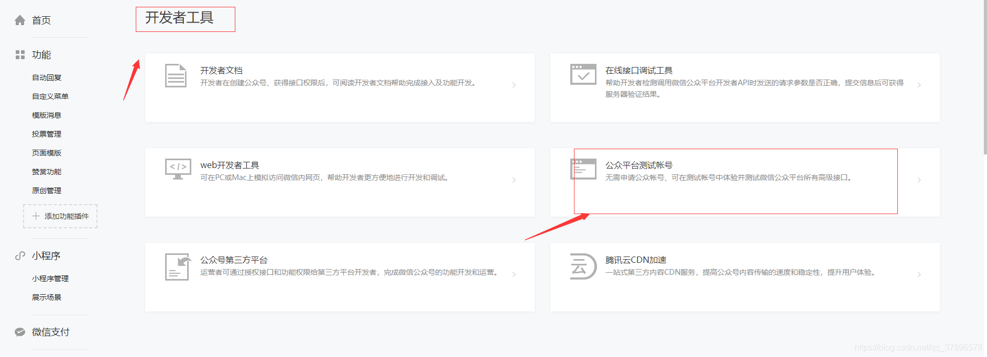987x357 pixels.
Task: Expand the 开发者文档 card arrow
Action: click(x=514, y=85)
